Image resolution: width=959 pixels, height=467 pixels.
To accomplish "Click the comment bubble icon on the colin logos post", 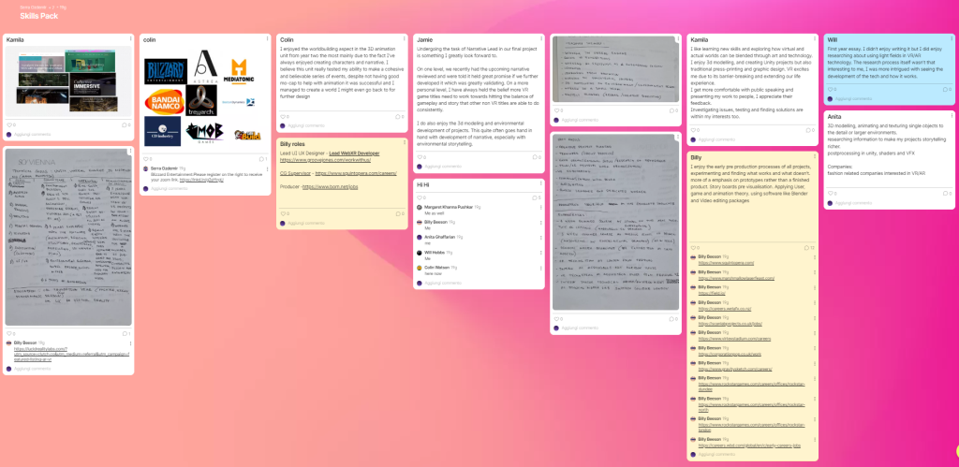I will click(261, 159).
